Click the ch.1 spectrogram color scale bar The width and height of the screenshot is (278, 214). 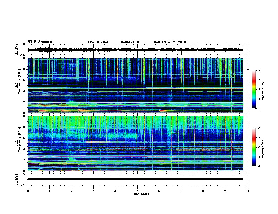[254, 90]
